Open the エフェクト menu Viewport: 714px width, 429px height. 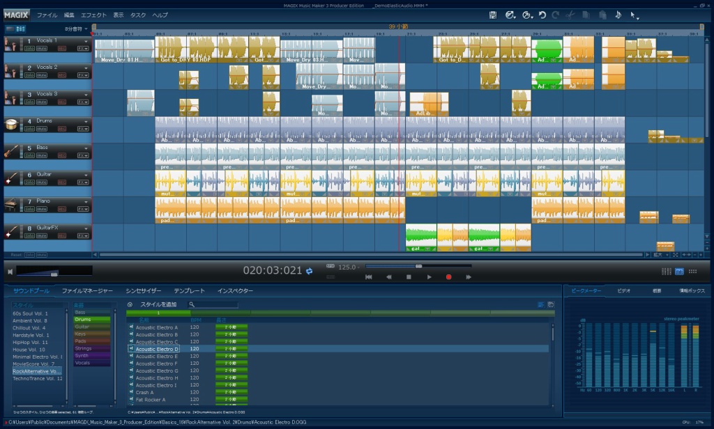point(93,15)
